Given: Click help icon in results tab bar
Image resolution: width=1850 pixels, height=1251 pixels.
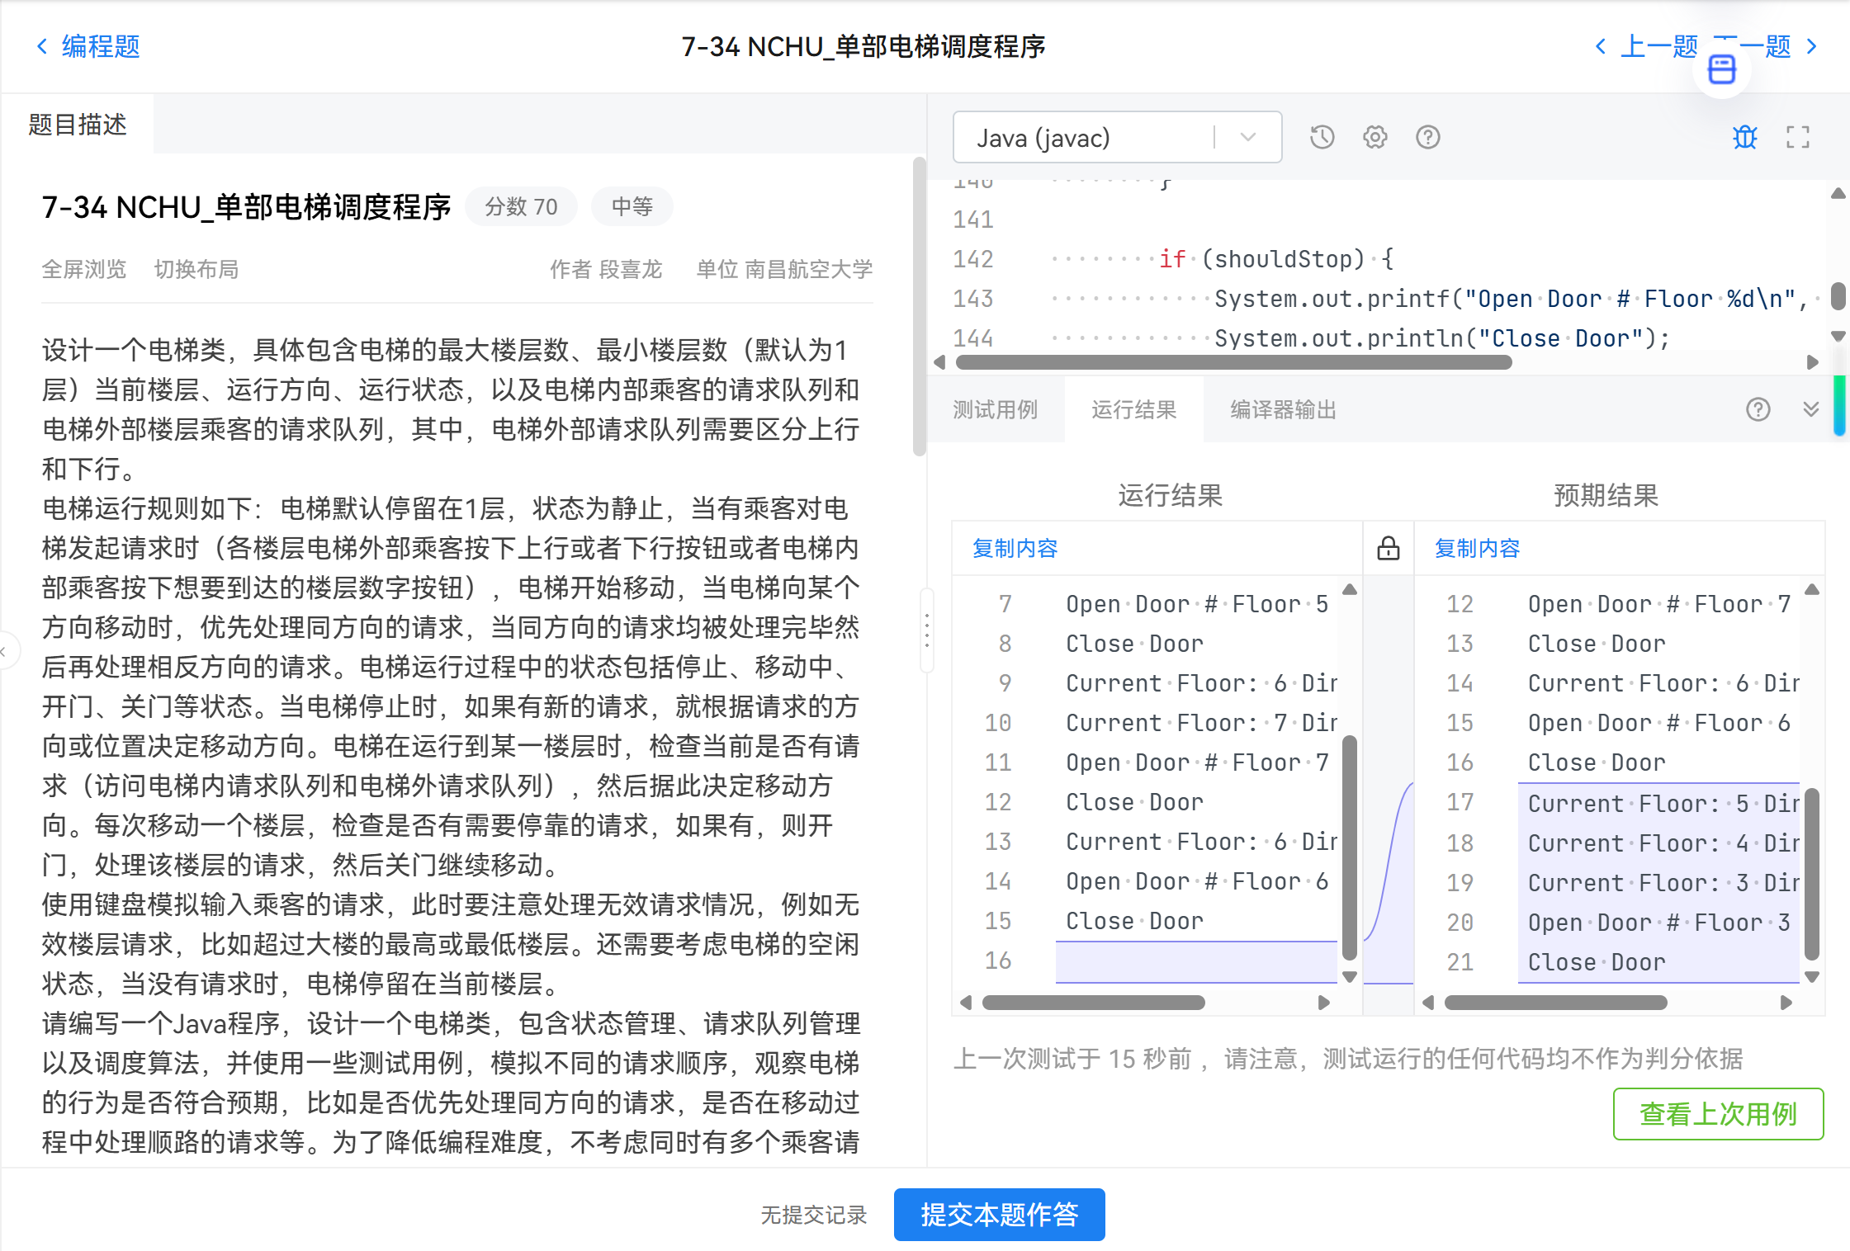Looking at the screenshot, I should (1758, 409).
